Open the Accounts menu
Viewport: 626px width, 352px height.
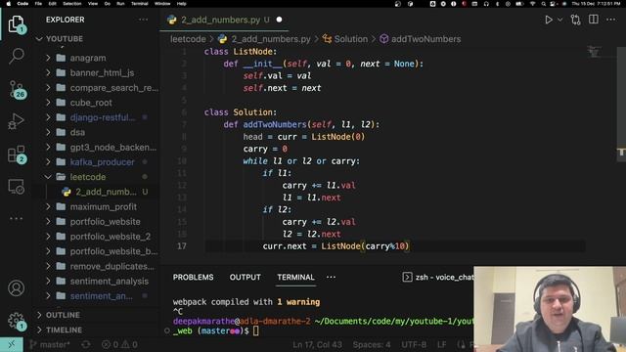coord(17,287)
